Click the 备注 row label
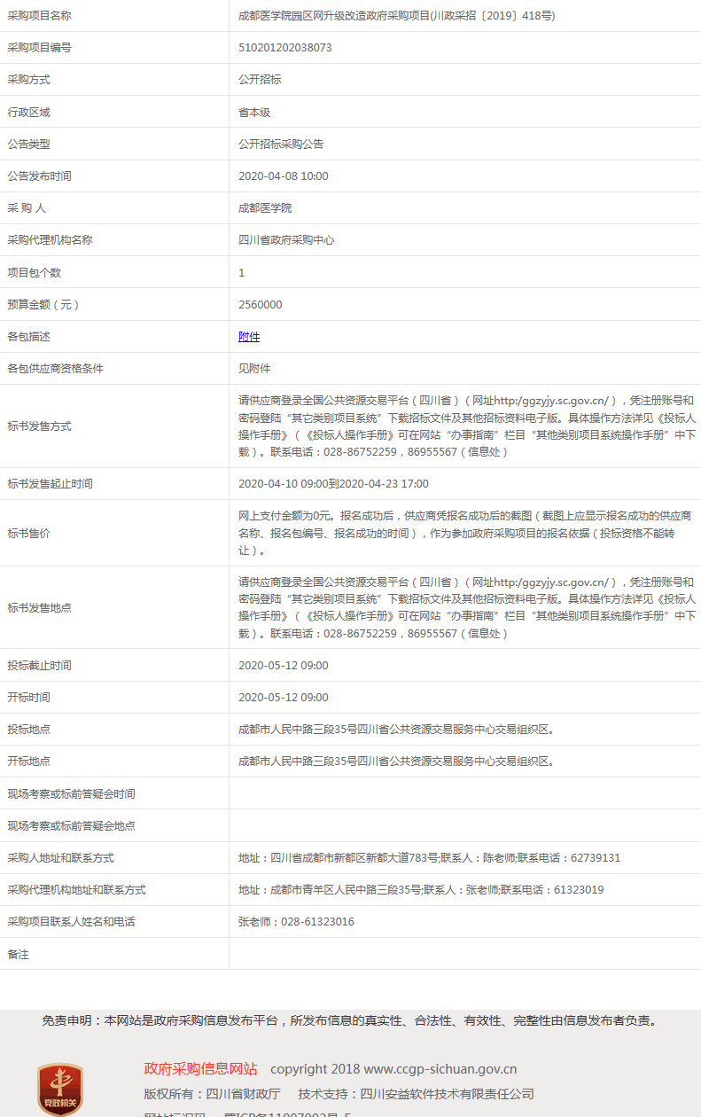The height and width of the screenshot is (1117, 701). click(19, 955)
